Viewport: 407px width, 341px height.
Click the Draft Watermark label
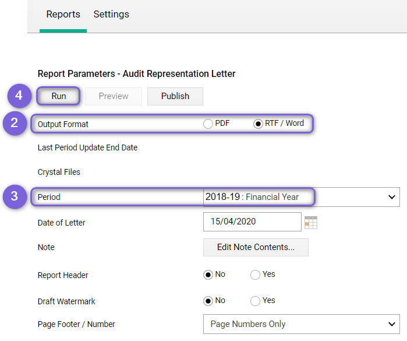click(x=66, y=301)
